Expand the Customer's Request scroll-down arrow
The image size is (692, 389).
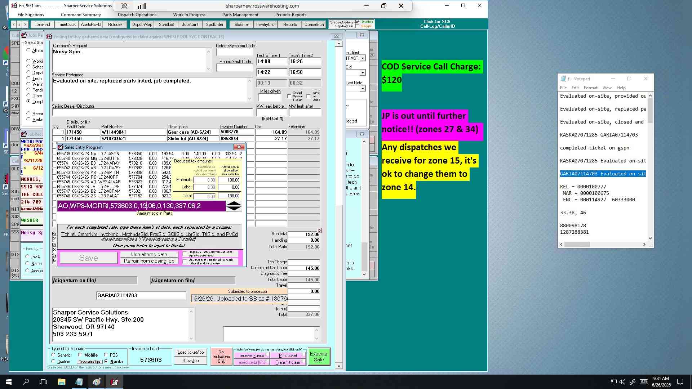(208, 69)
